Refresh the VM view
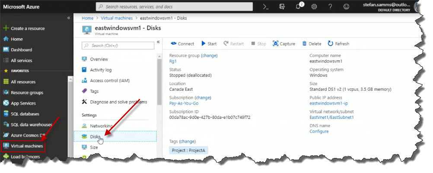 pyautogui.click(x=338, y=44)
